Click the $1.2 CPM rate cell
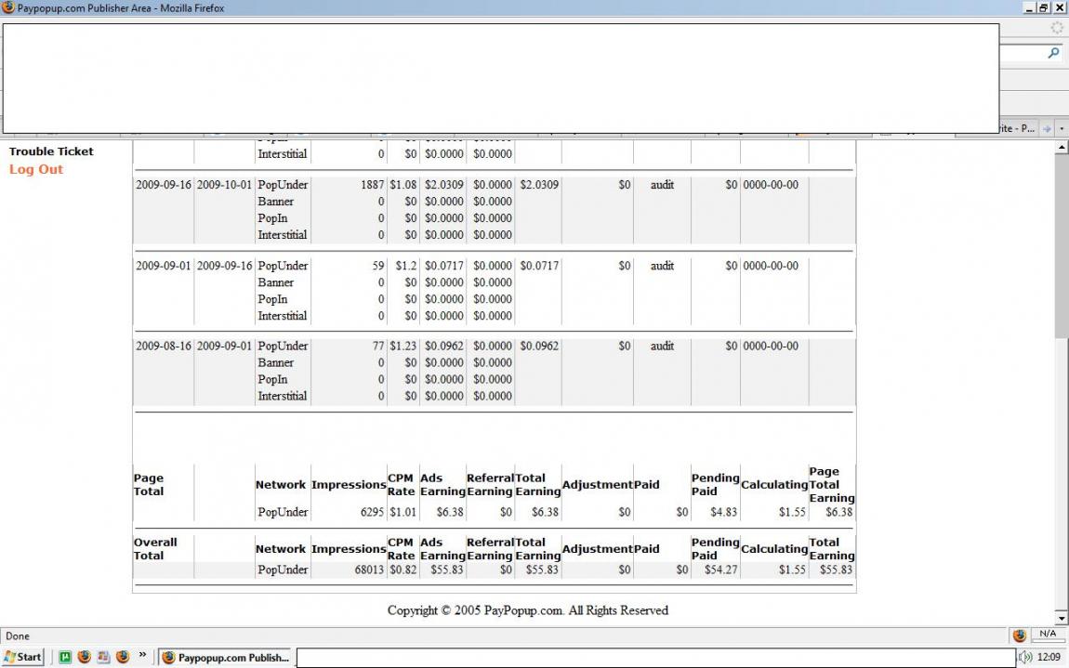This screenshot has height=668, width=1069. click(x=405, y=266)
